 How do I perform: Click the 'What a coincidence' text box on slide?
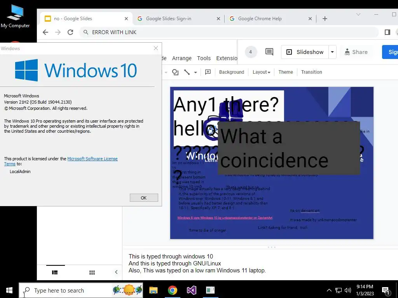pyautogui.click(x=289, y=148)
